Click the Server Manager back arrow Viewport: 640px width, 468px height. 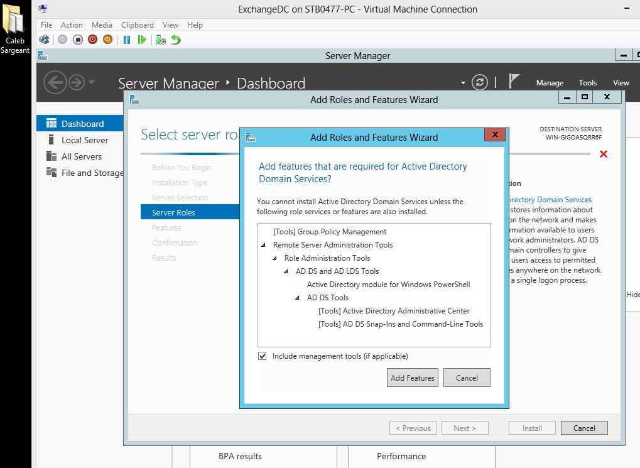click(55, 82)
